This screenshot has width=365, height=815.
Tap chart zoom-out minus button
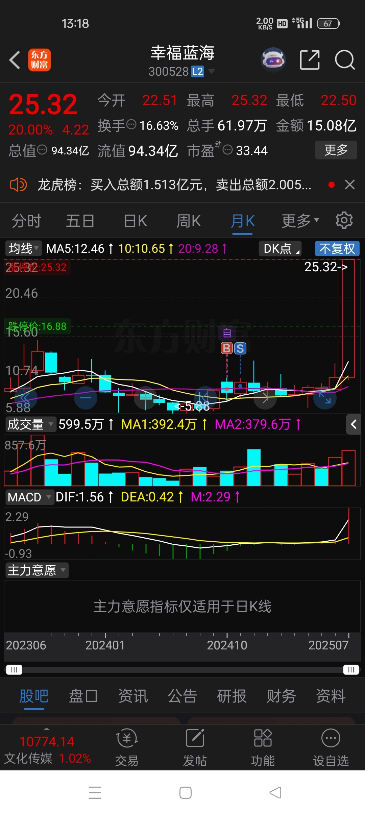click(x=86, y=398)
